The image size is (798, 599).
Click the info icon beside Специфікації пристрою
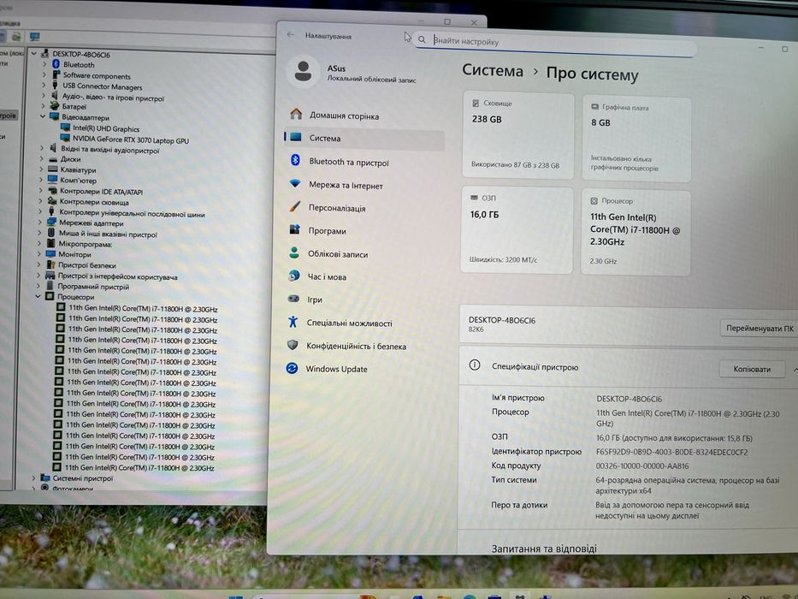[475, 365]
